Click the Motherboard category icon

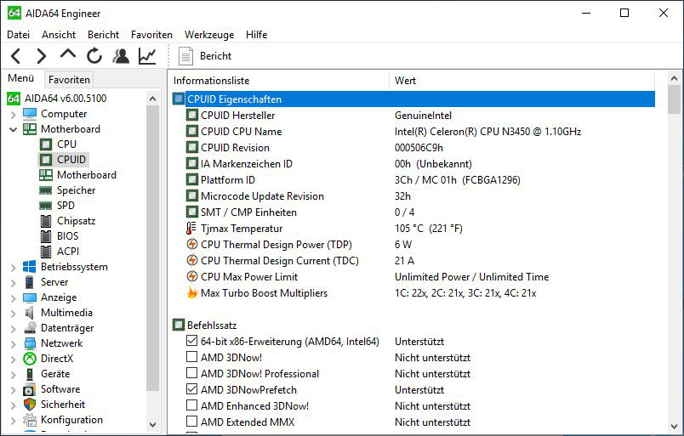(30, 129)
